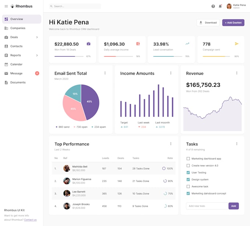The image size is (250, 226).
Task: Click the 28 Tasks Done cell
Action: pyautogui.click(x=141, y=168)
